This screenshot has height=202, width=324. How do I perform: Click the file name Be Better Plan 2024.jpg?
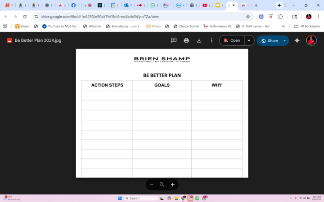point(38,40)
